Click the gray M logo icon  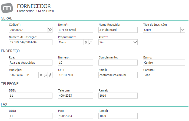(7, 8)
